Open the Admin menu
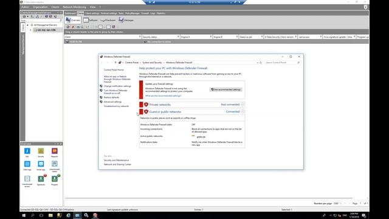This screenshot has height=219, width=389. pyautogui.click(x=25, y=7)
